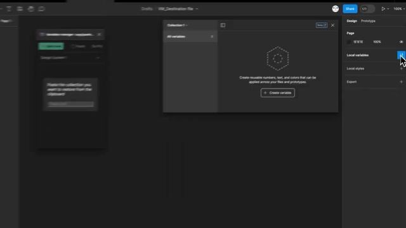Click the Present play icon
Image resolution: width=406 pixels, height=228 pixels.
tap(383, 9)
